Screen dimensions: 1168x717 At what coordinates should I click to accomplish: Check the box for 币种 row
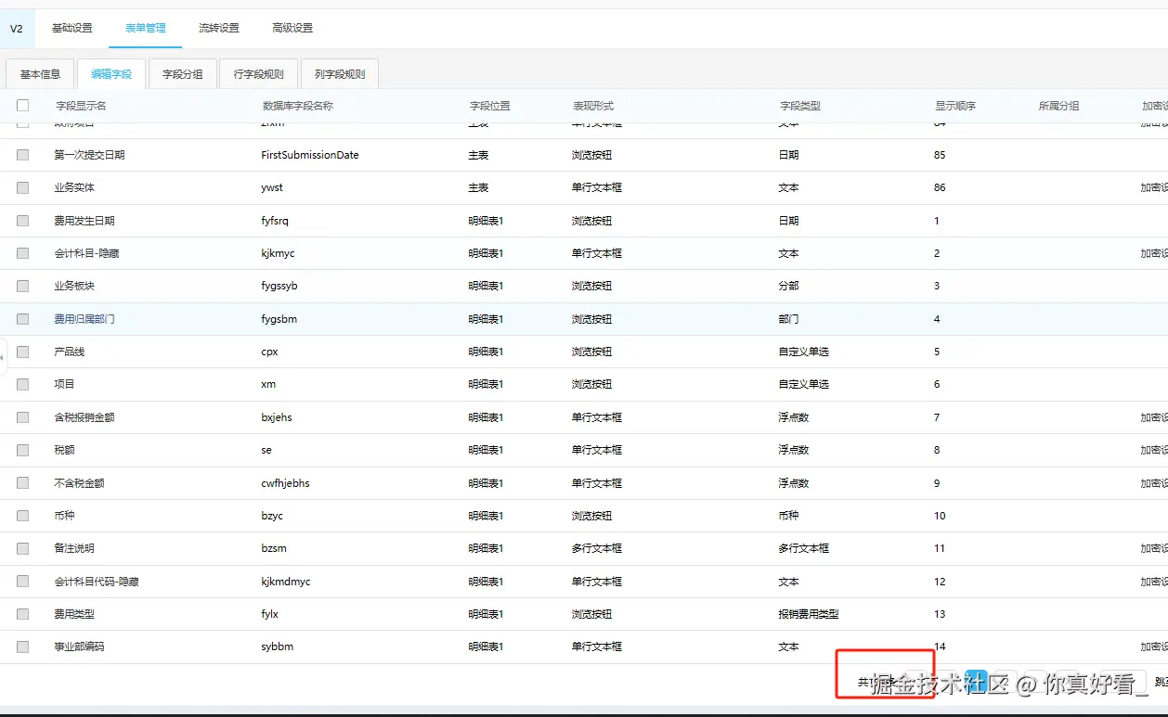[x=23, y=516]
